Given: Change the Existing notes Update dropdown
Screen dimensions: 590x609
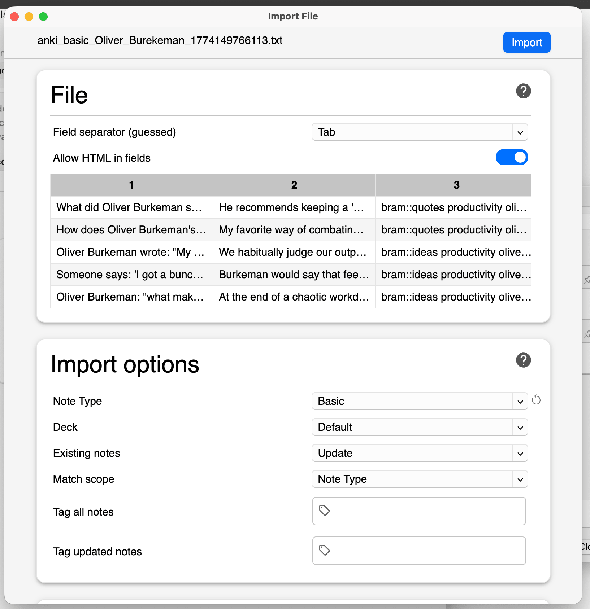Looking at the screenshot, I should (420, 453).
